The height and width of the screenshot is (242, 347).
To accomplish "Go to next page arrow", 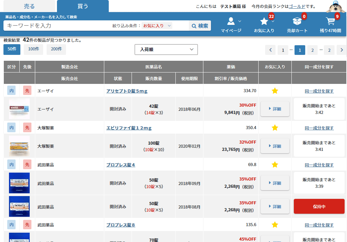I will 342,50.
